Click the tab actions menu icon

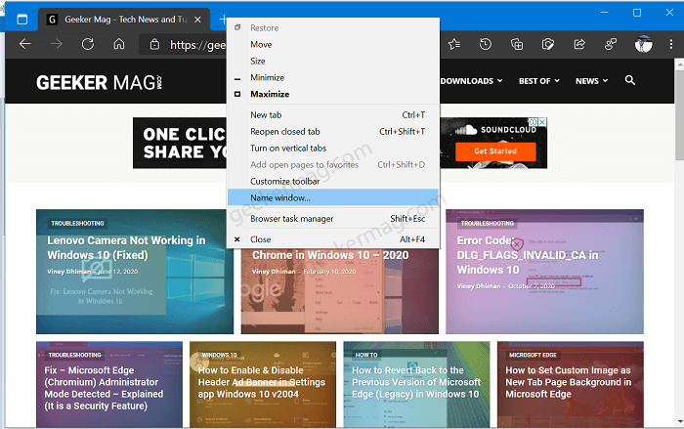point(21,20)
